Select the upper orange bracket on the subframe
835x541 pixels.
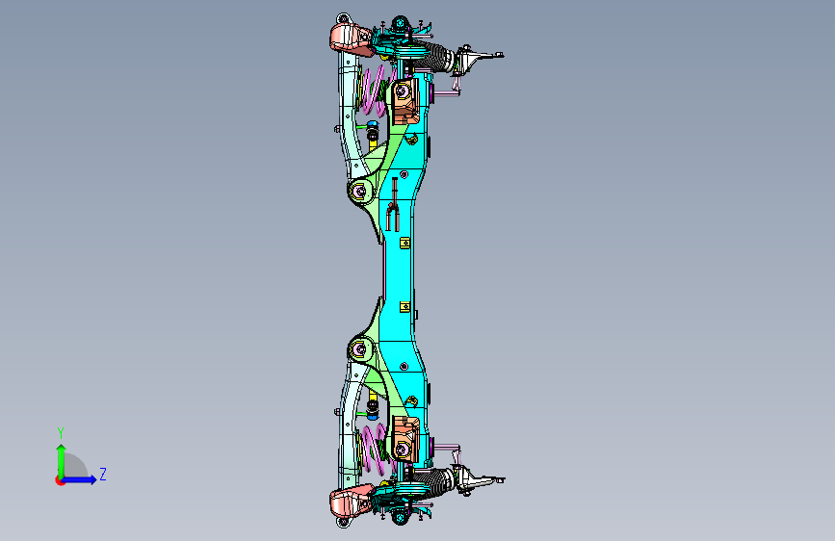(405, 102)
